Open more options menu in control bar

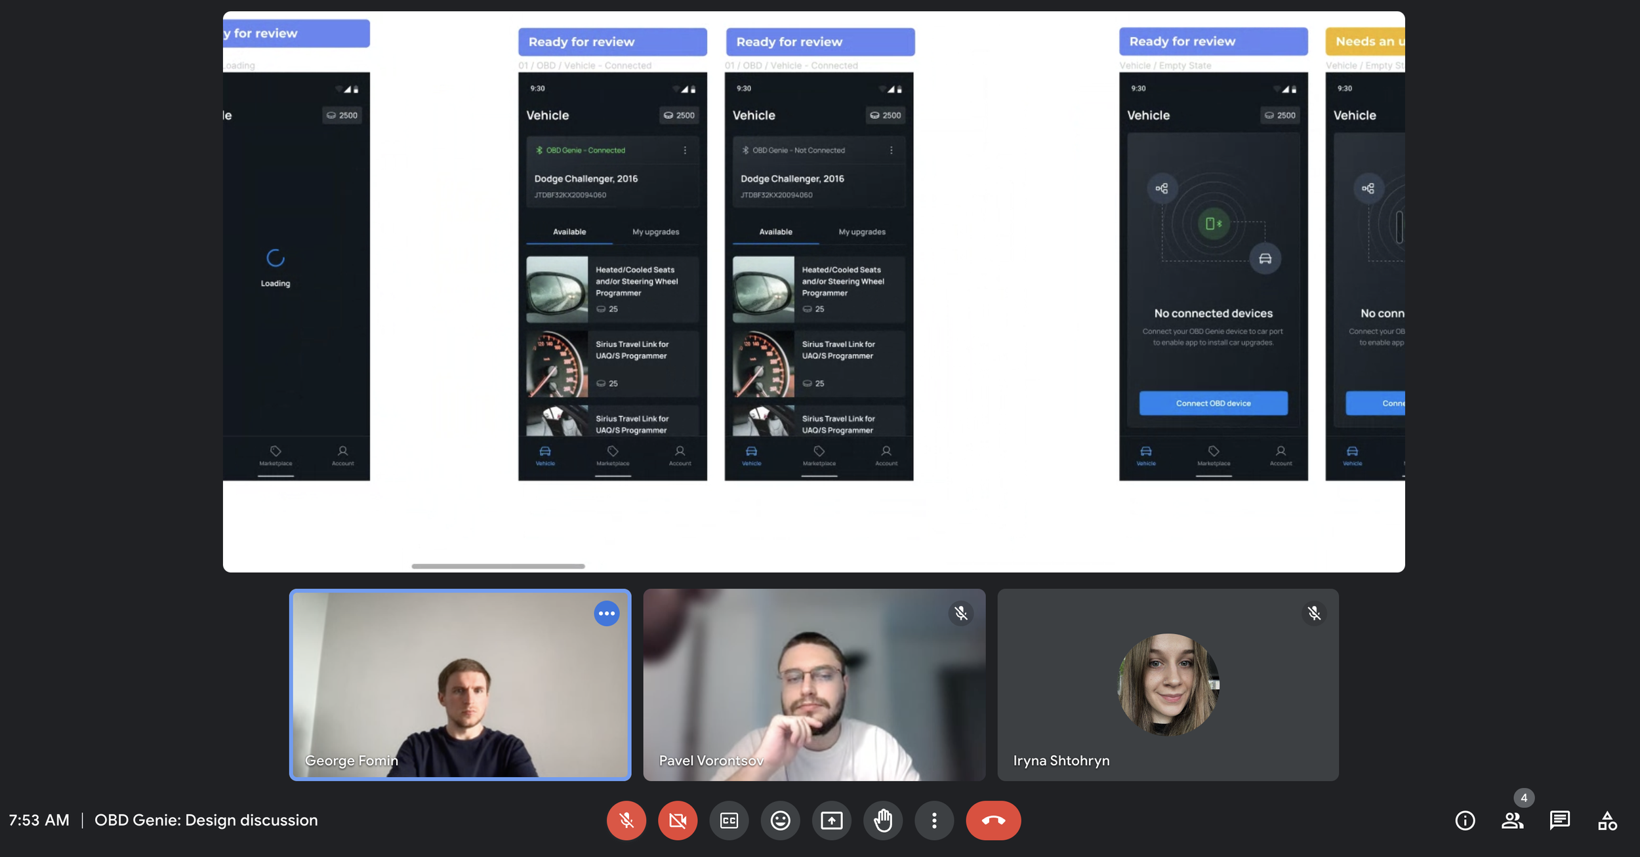(934, 820)
